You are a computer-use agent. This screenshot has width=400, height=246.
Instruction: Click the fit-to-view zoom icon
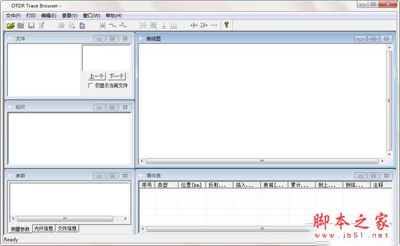(143, 25)
